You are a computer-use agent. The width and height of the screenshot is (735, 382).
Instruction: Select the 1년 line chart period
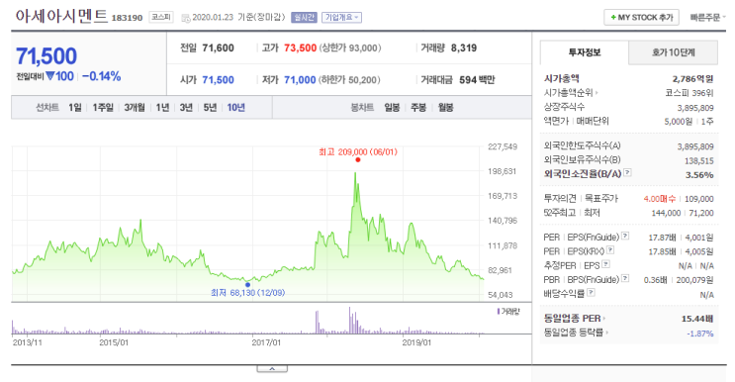click(162, 107)
